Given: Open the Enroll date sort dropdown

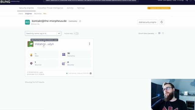Looking at the screenshot, I should [147, 33].
